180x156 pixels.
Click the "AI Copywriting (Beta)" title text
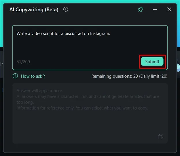34,10
